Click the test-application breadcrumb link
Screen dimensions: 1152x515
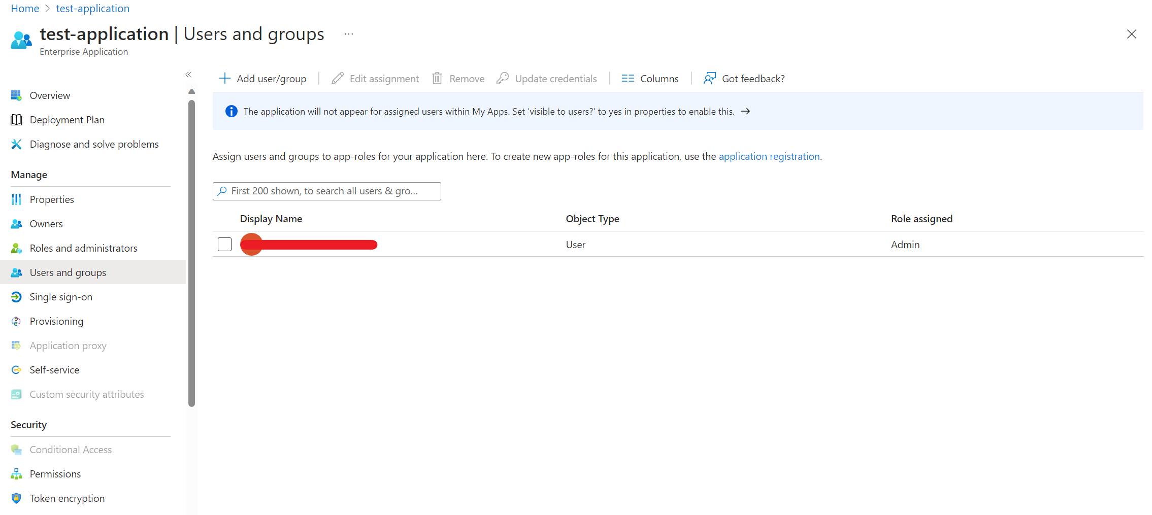click(x=93, y=9)
